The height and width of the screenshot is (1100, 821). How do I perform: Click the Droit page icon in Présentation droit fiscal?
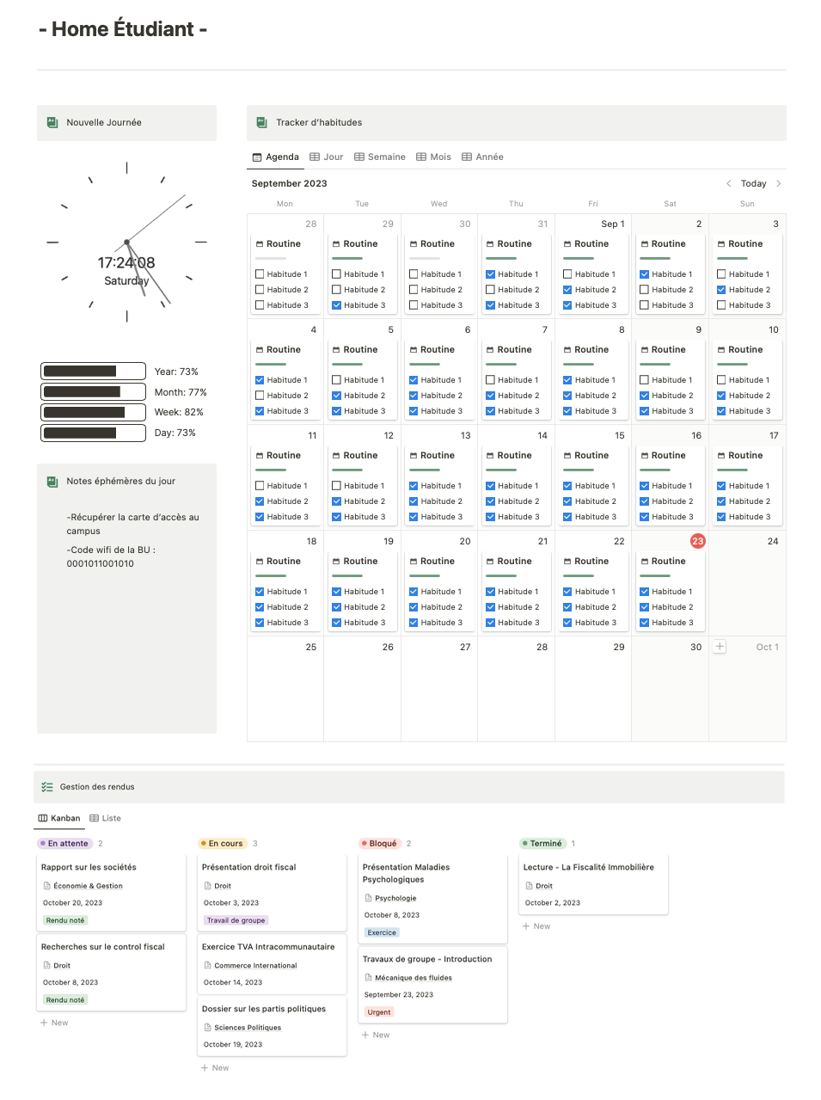[207, 886]
